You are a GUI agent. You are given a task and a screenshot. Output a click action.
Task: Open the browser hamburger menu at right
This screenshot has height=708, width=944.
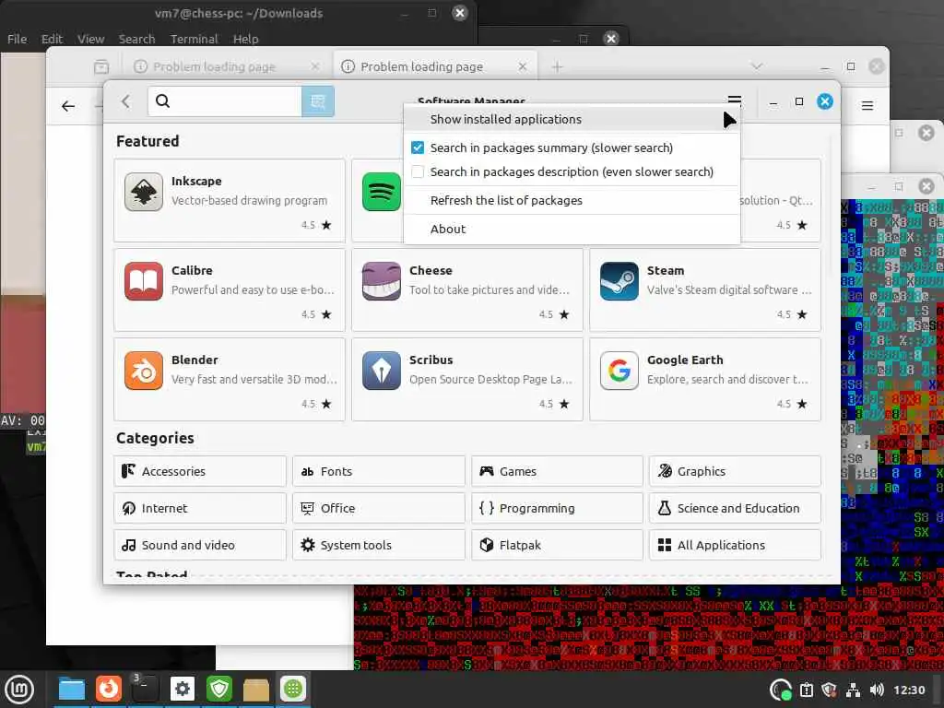coord(867,106)
